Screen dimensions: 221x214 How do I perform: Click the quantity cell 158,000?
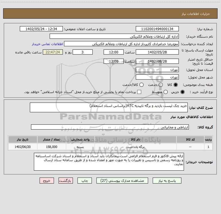(51, 147)
